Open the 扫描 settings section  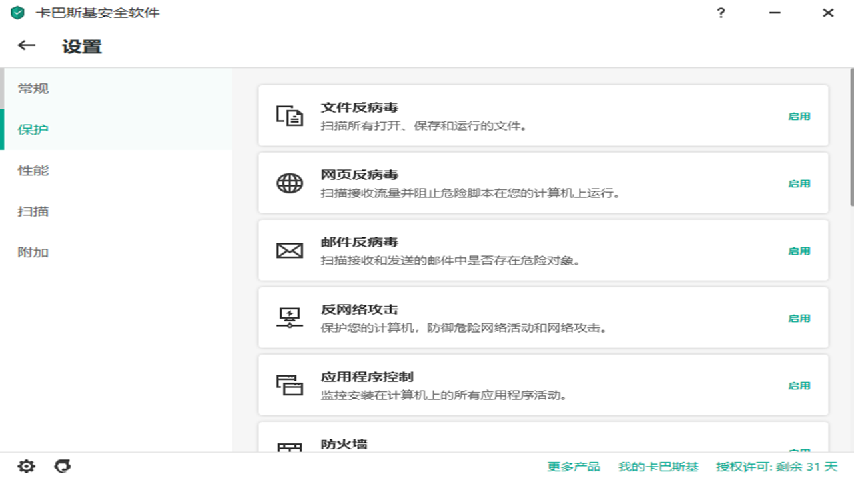(33, 211)
